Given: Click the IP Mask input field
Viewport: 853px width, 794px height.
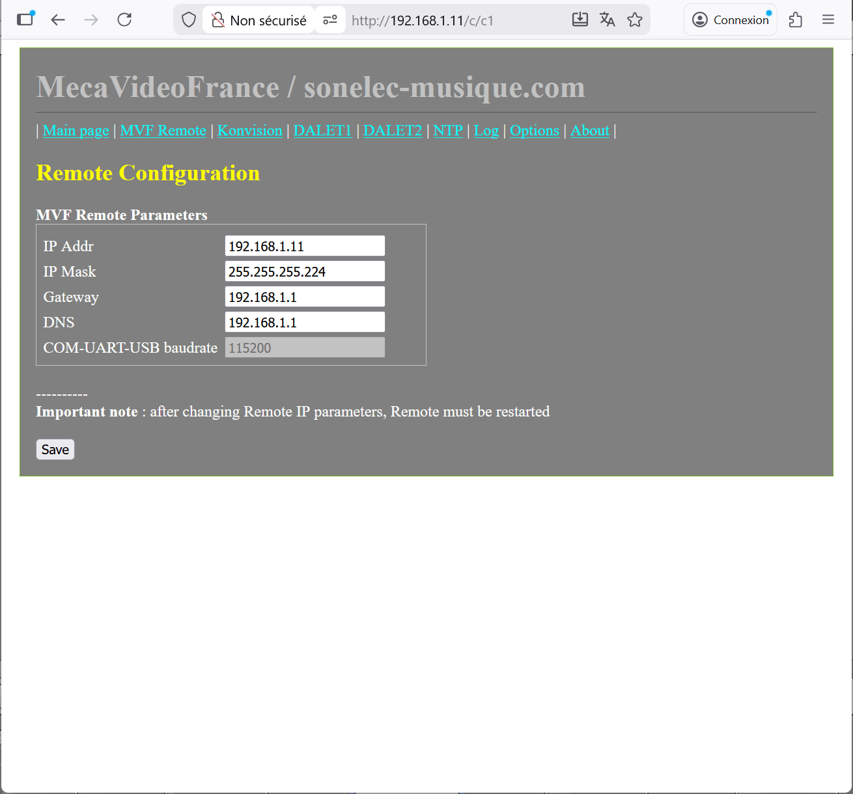Looking at the screenshot, I should point(305,271).
